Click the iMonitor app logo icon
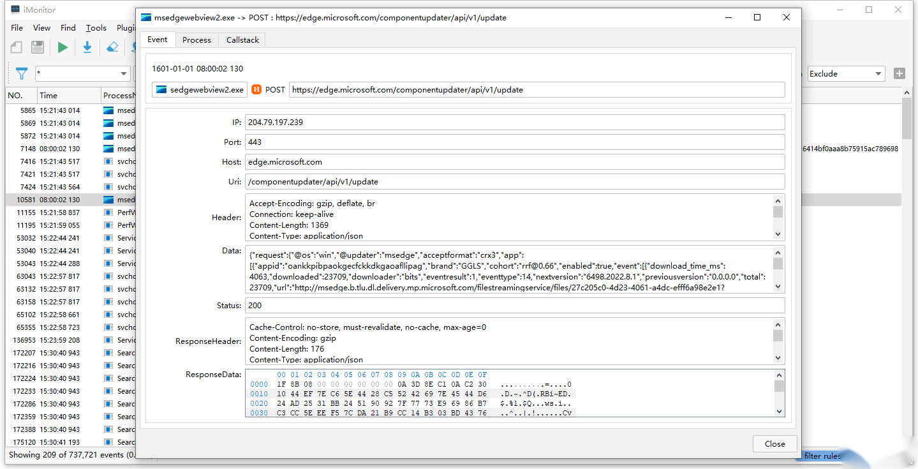 pos(15,10)
